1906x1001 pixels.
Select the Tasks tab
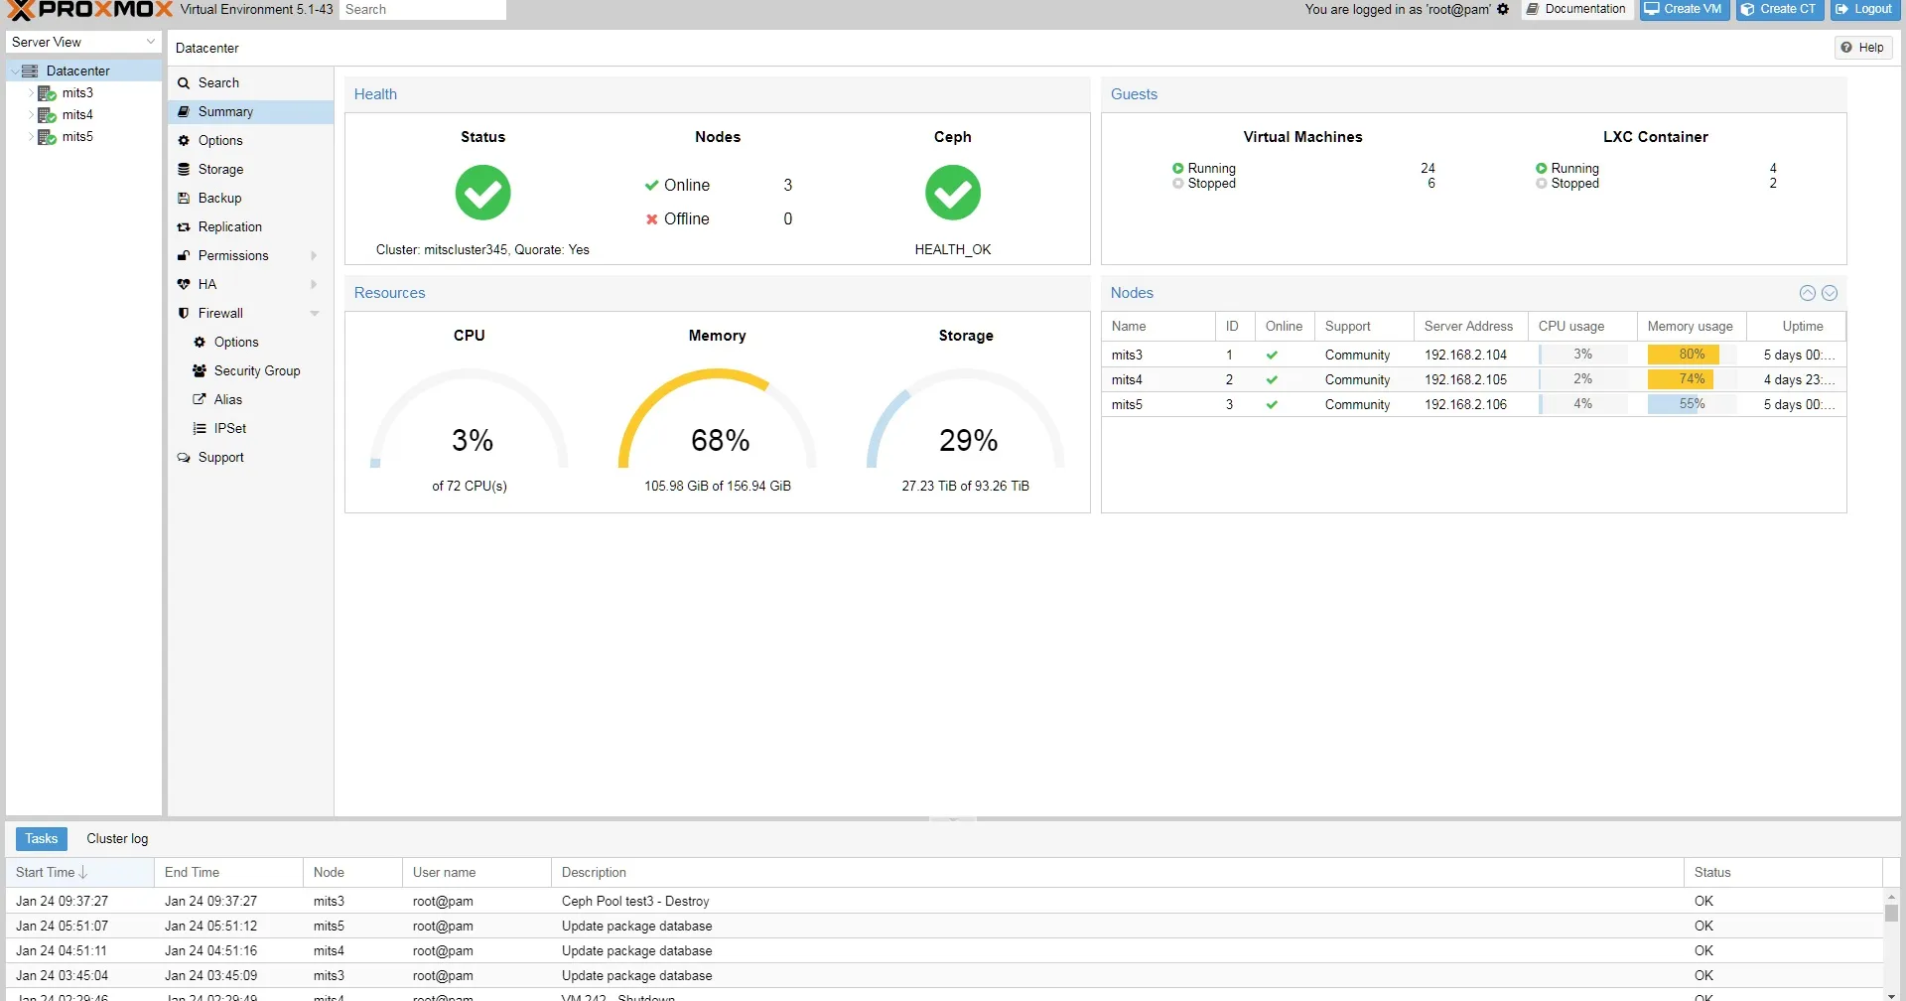tap(42, 839)
